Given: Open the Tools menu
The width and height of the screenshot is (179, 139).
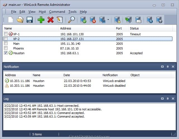Looking at the screenshot, I should (x=72, y=12).
